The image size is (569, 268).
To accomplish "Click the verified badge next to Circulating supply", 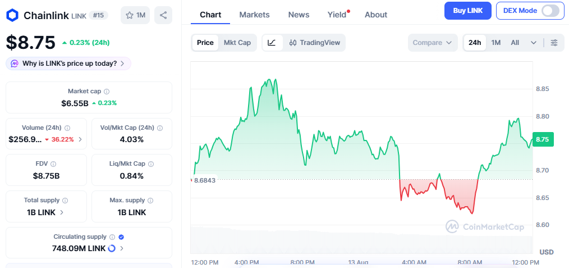I will (122, 237).
